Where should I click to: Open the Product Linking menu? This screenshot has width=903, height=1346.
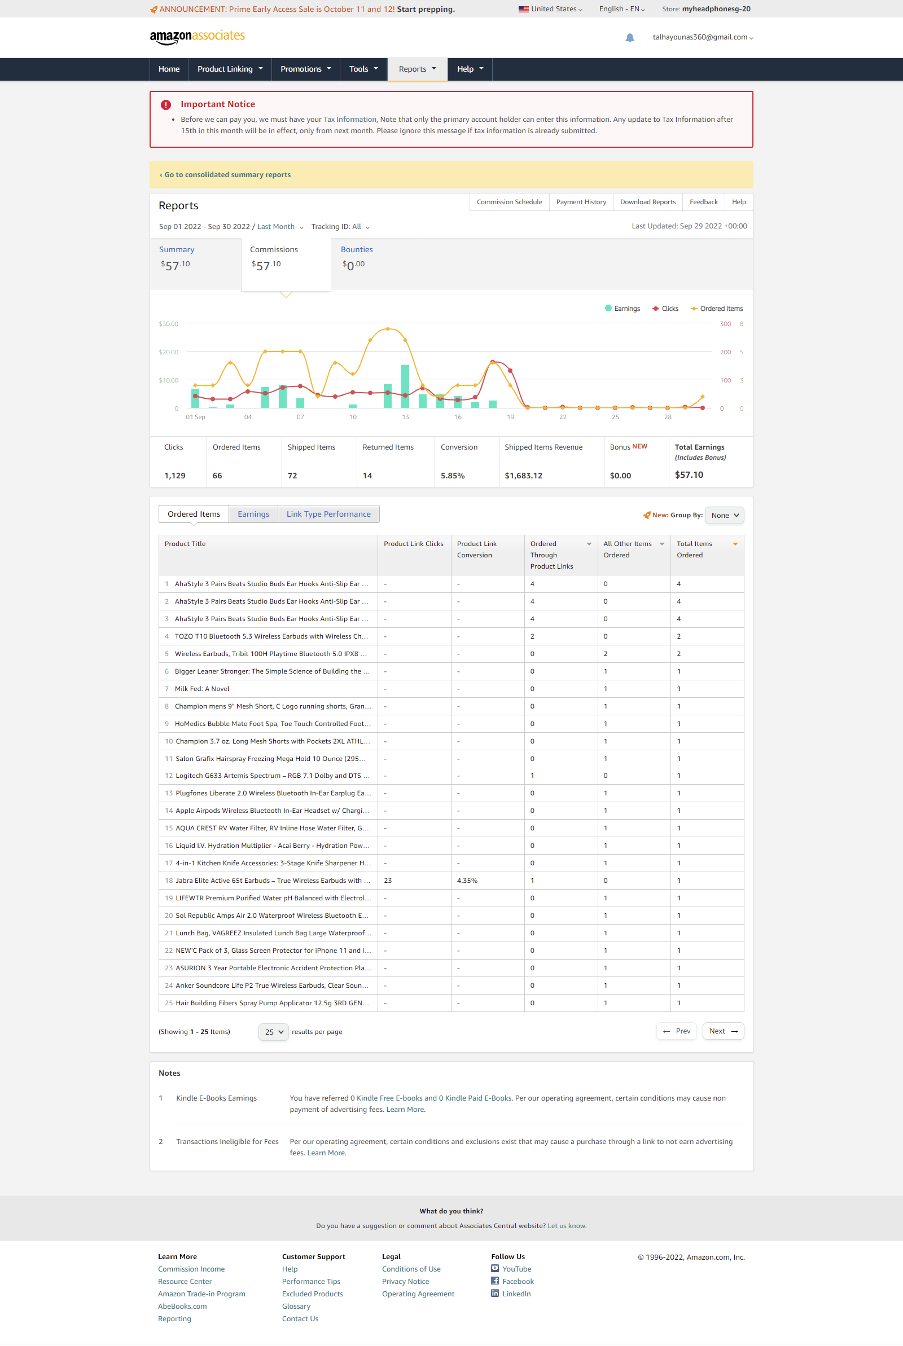pos(230,69)
